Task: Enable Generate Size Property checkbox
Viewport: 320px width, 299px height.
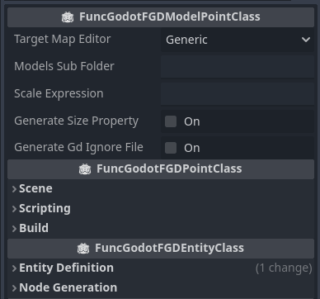Action: (171, 121)
